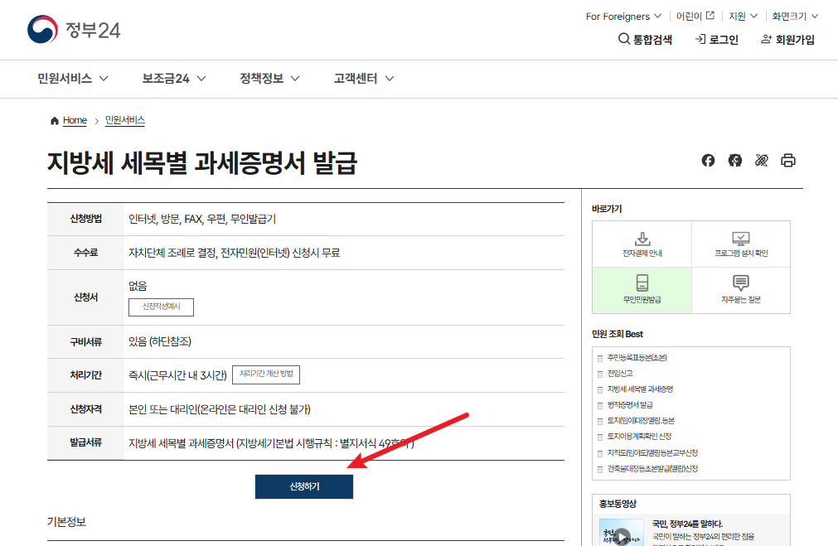Expand the 지원 dropdown
The image size is (838, 546).
[x=740, y=15]
